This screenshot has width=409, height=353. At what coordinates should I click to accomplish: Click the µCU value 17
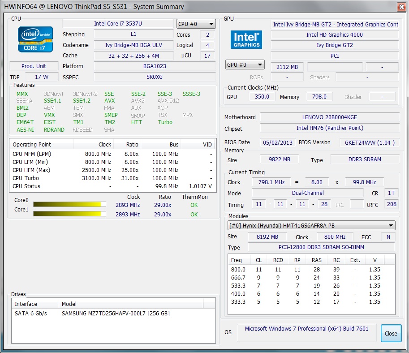click(x=207, y=56)
